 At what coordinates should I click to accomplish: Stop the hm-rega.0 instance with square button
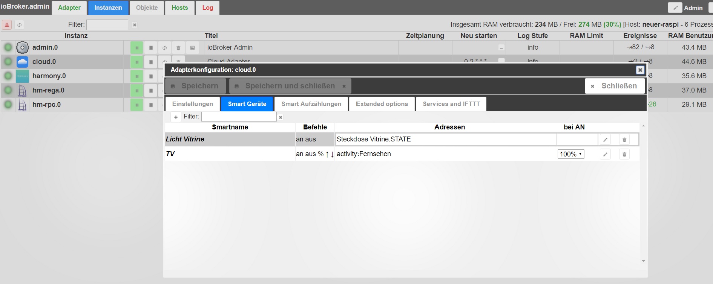[x=151, y=91]
